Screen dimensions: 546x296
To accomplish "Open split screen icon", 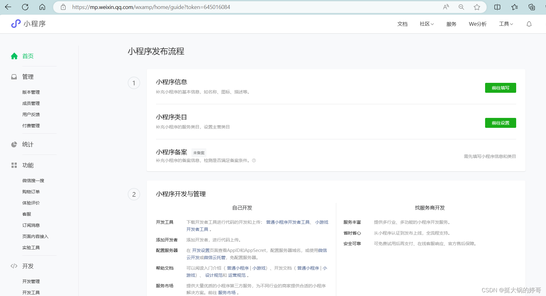I will click(x=497, y=7).
